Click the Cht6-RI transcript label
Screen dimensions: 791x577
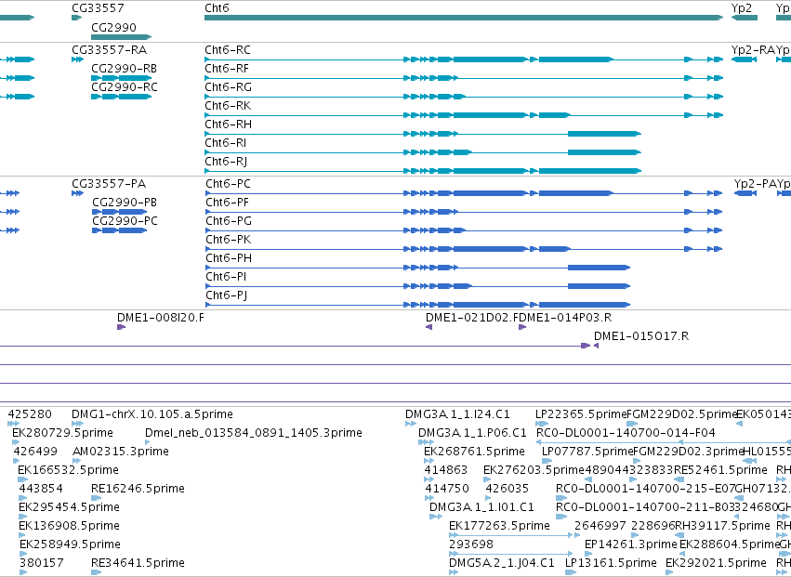click(226, 143)
